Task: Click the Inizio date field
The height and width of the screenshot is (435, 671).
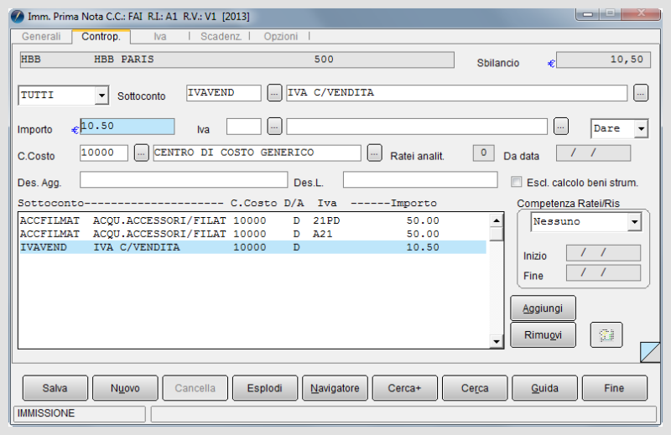Action: tap(603, 253)
